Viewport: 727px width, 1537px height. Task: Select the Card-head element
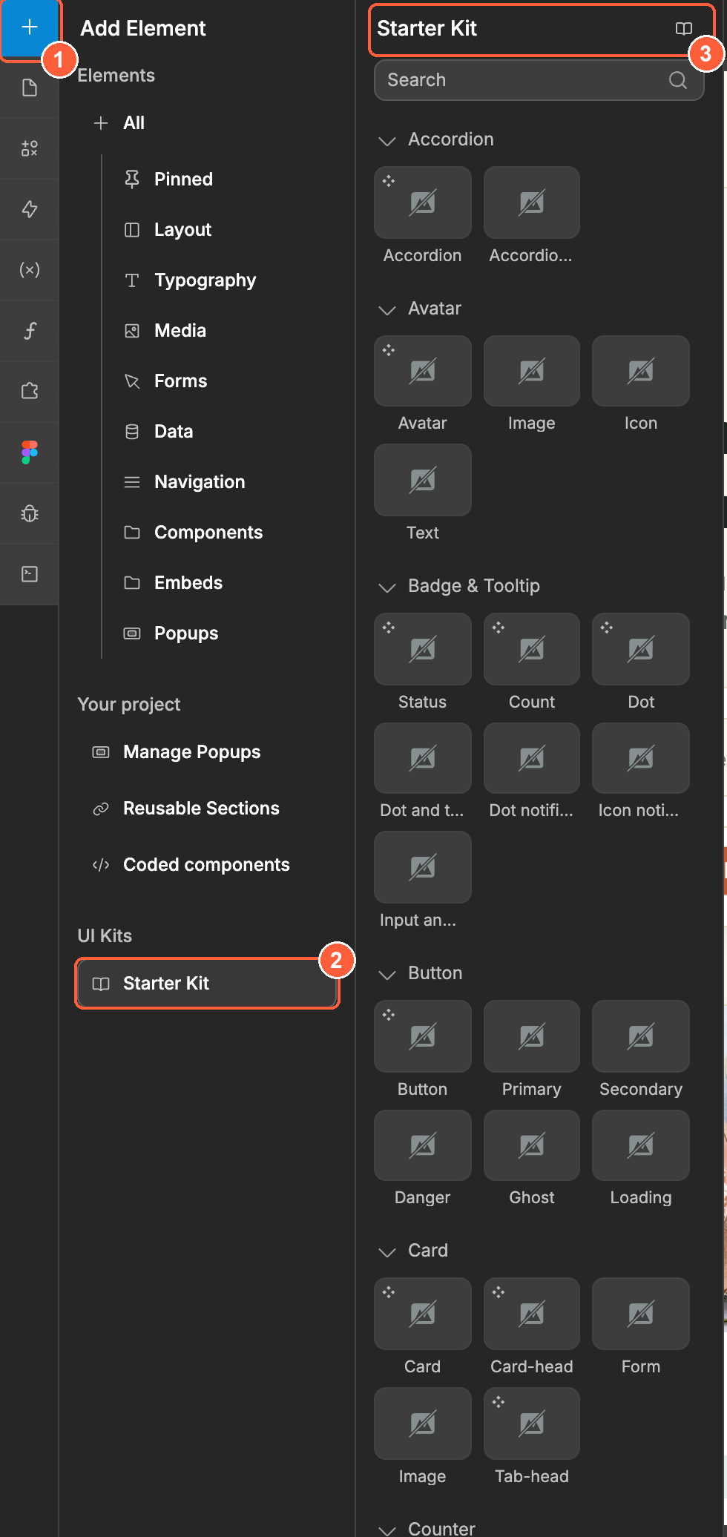coord(532,1313)
